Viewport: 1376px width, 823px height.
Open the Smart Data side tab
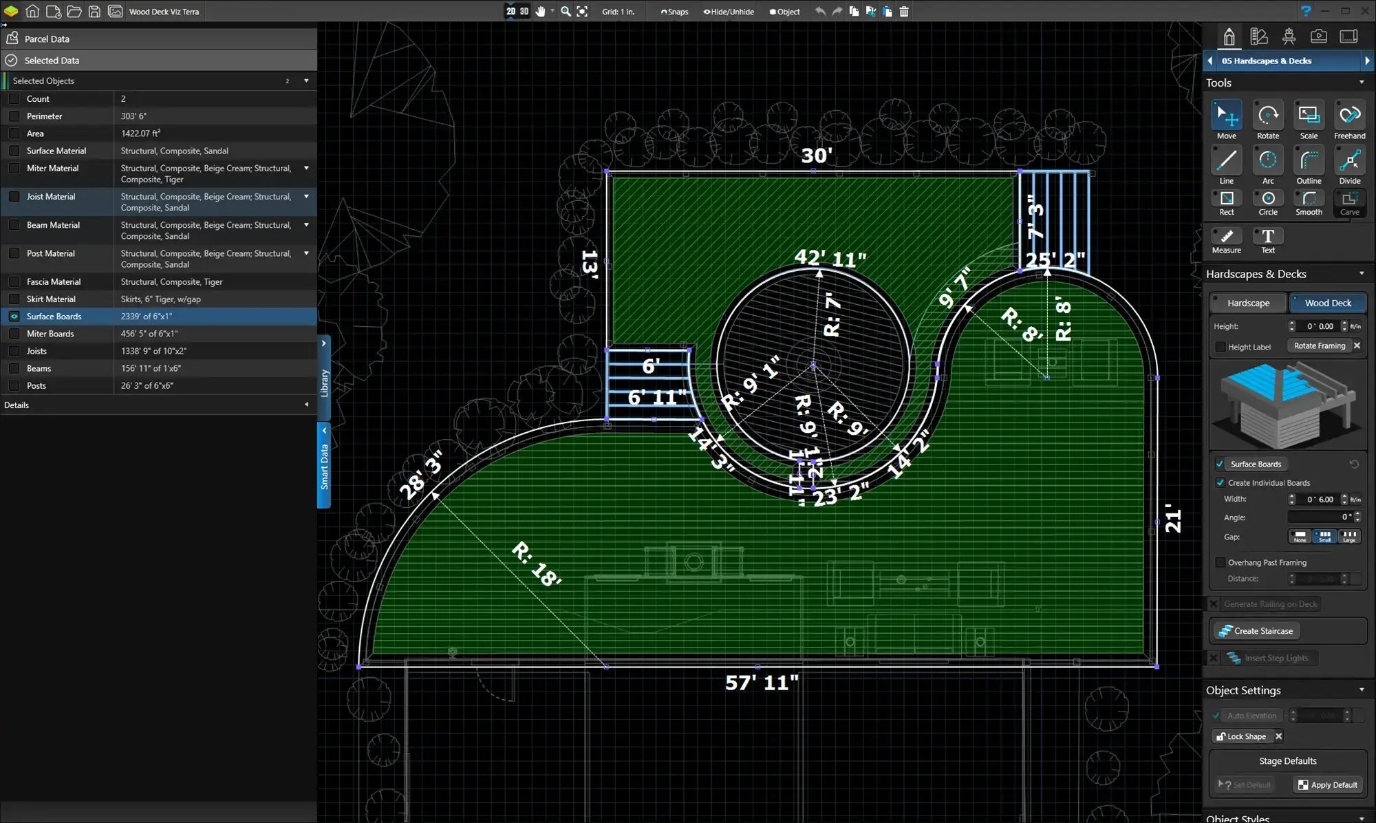tap(324, 465)
